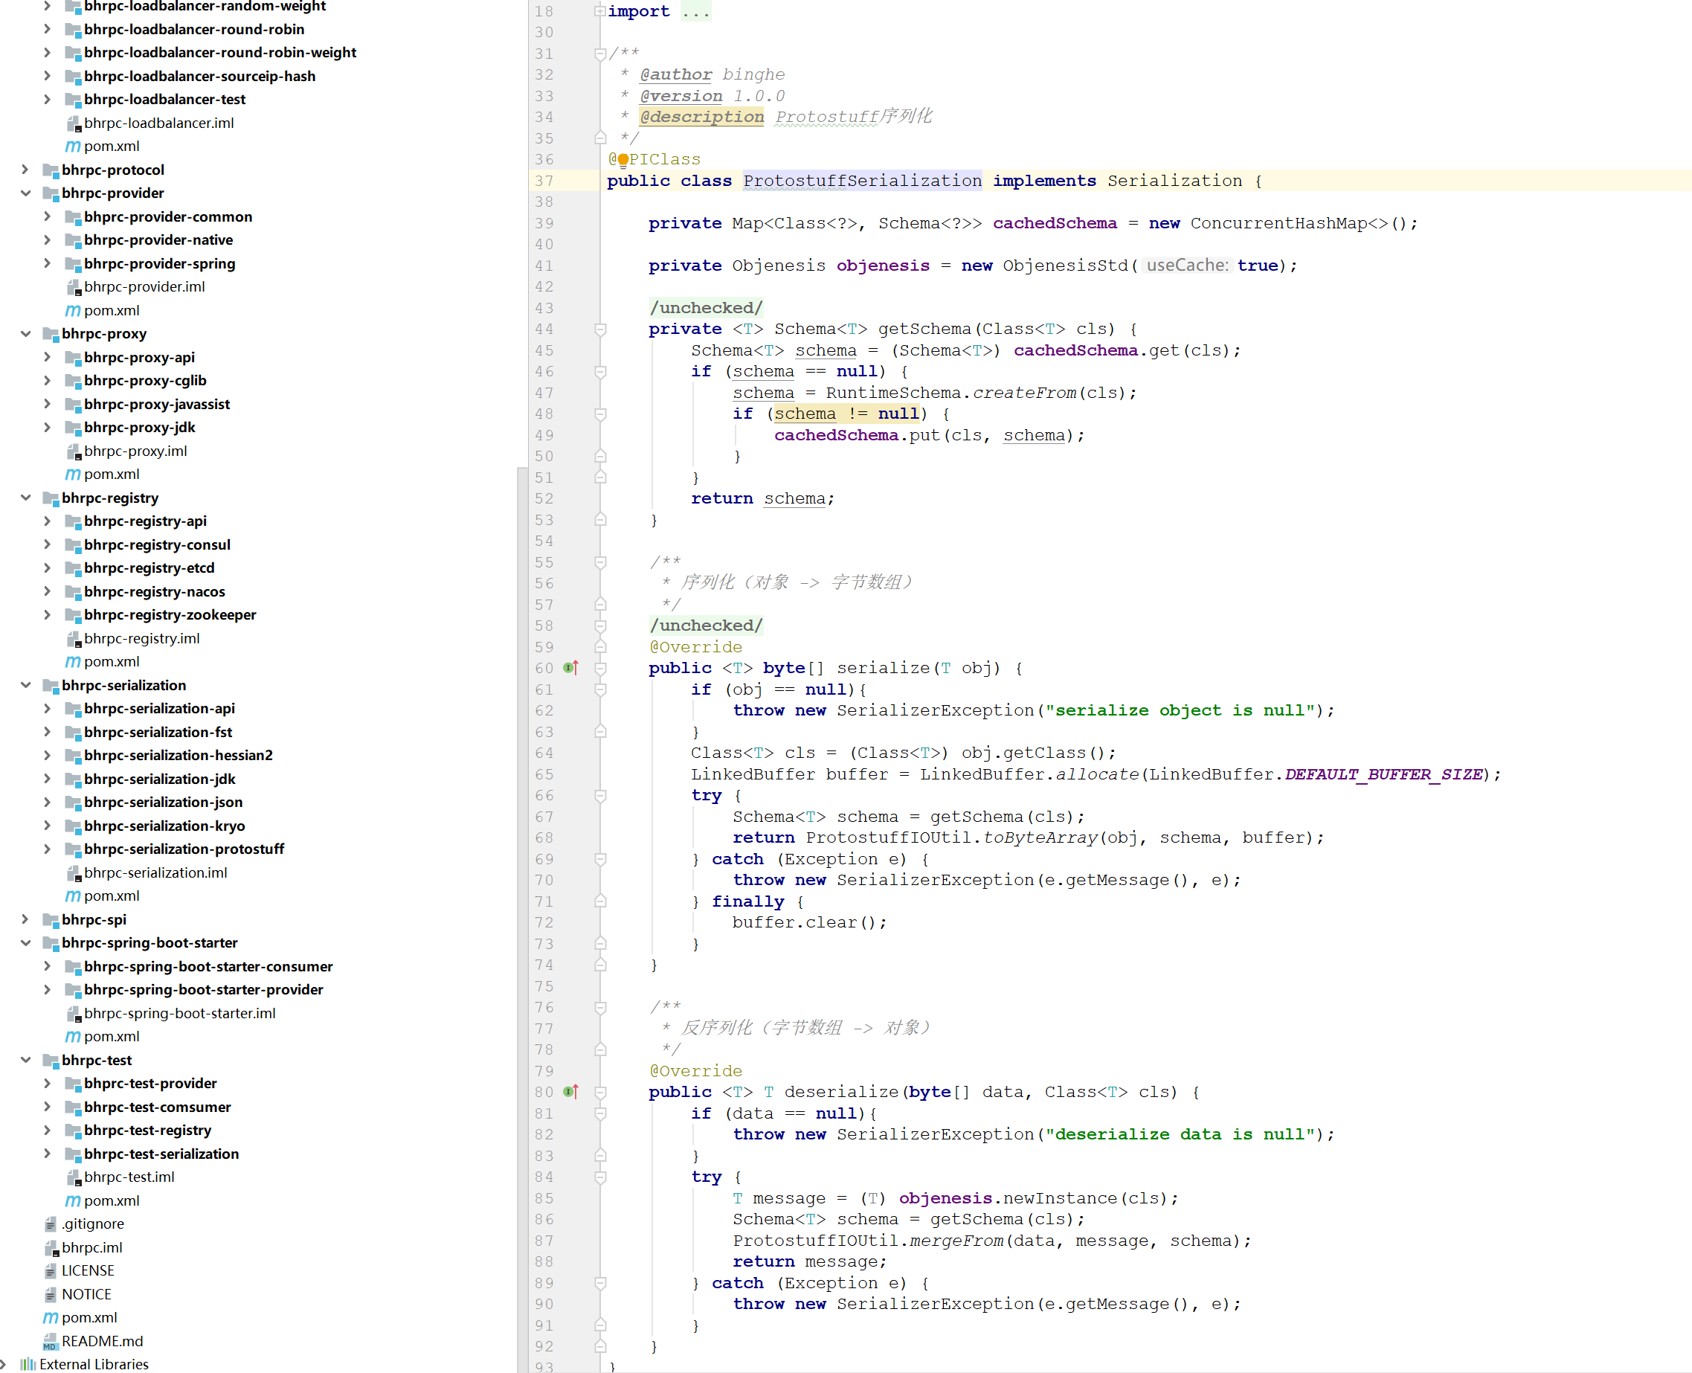Select bhrpc-registry-zookeeper in the project tree
The width and height of the screenshot is (1692, 1373).
pos(170,615)
